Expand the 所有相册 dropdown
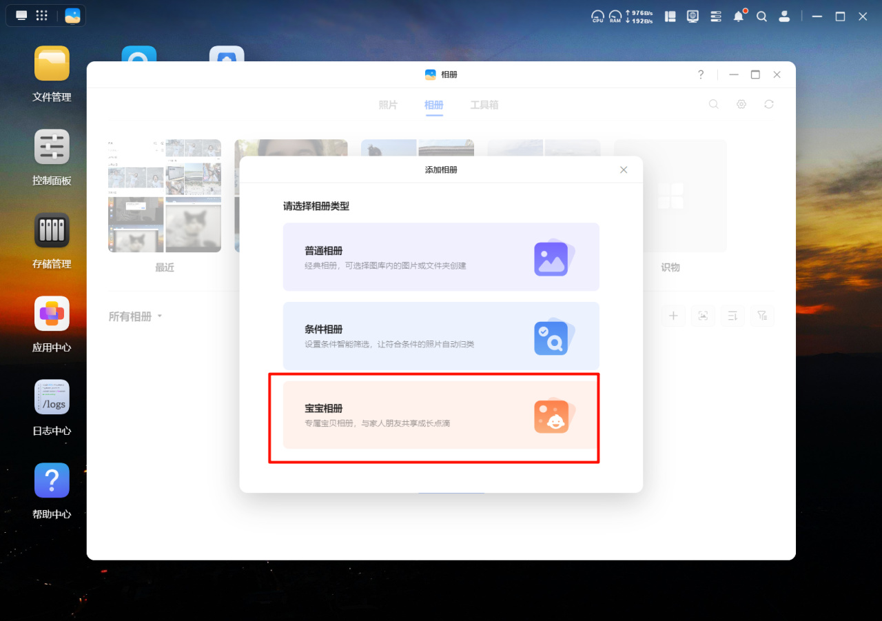This screenshot has width=882, height=621. 136,316
